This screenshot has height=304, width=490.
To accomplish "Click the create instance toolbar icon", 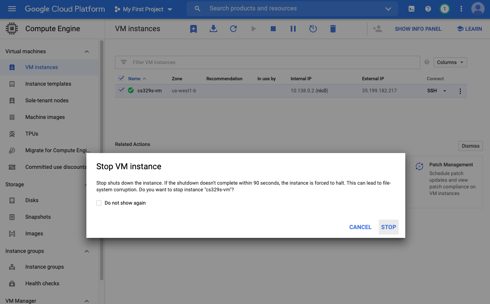I will [x=194, y=29].
